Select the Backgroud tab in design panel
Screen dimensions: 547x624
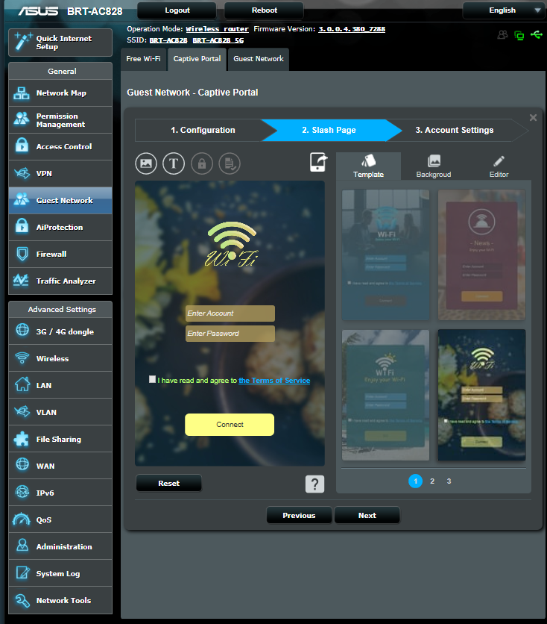point(434,166)
